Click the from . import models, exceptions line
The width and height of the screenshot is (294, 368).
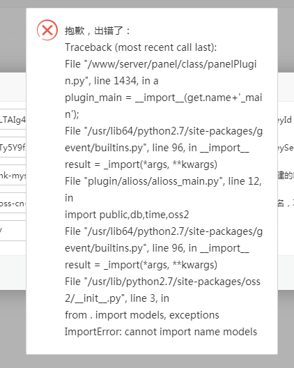click(x=142, y=315)
